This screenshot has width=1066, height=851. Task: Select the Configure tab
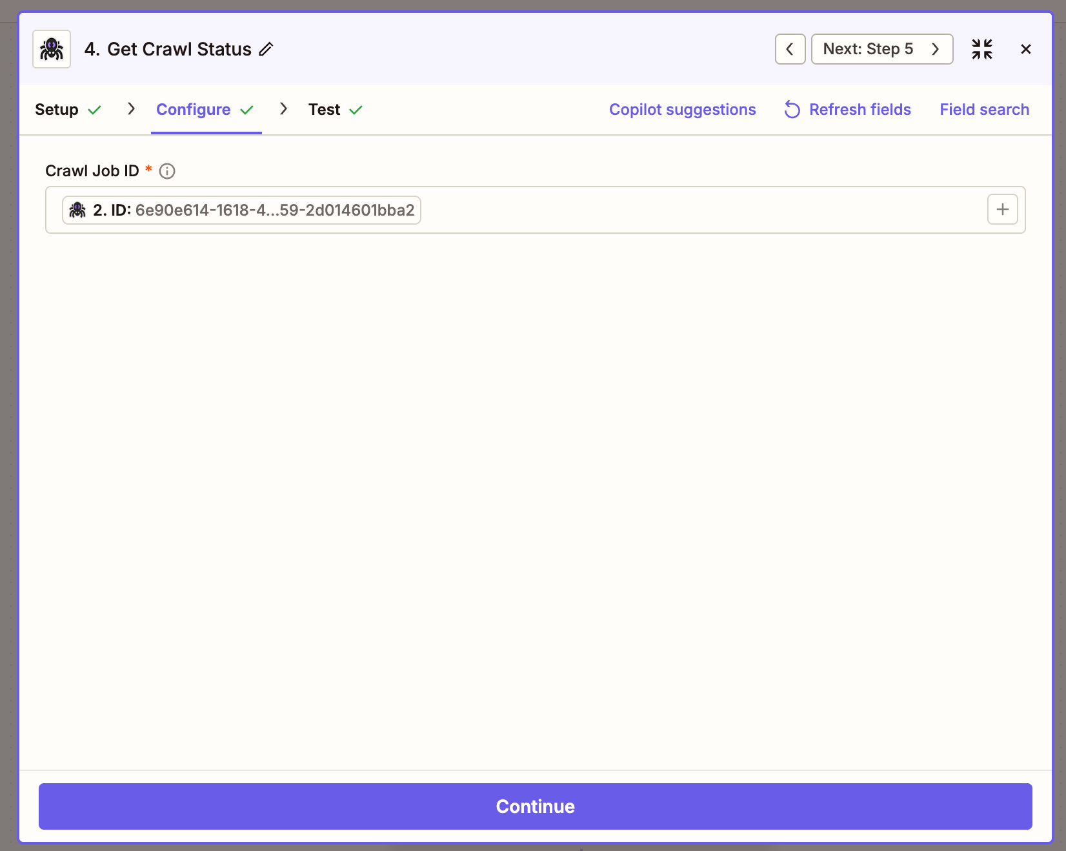[205, 110]
